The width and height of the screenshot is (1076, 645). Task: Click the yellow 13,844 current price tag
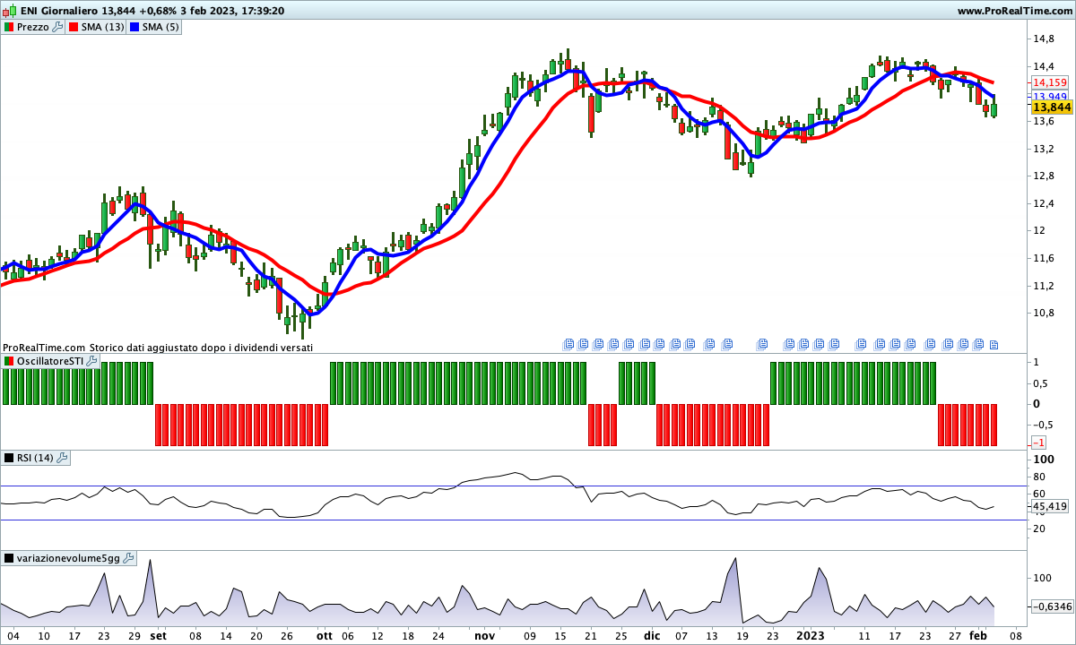click(x=1052, y=107)
